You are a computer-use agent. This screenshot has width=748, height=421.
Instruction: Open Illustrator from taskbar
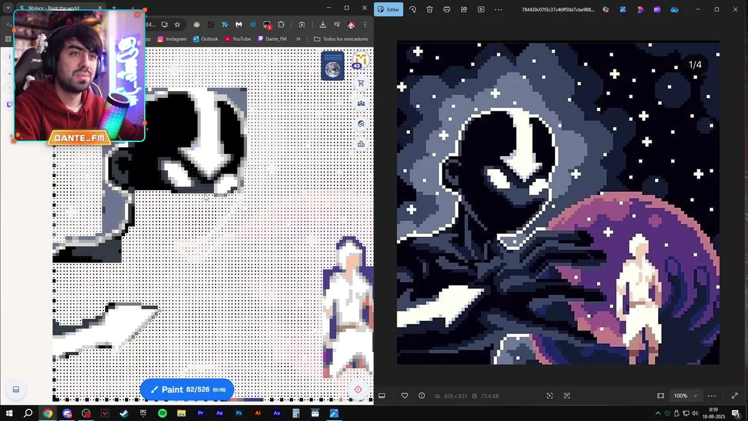coord(258,413)
